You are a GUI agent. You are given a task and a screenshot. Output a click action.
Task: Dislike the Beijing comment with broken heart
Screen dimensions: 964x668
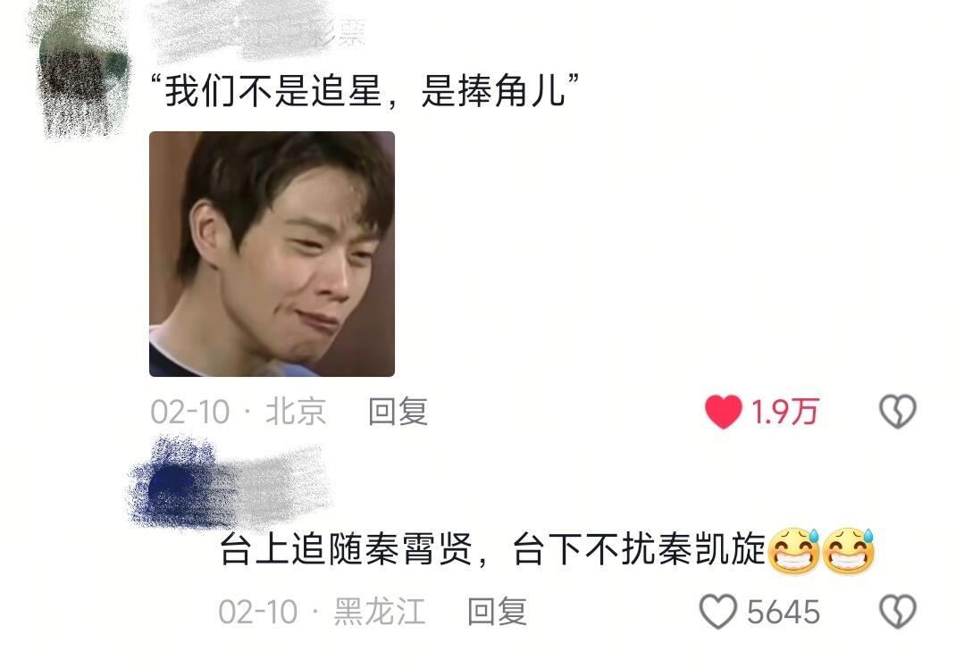pyautogui.click(x=898, y=412)
